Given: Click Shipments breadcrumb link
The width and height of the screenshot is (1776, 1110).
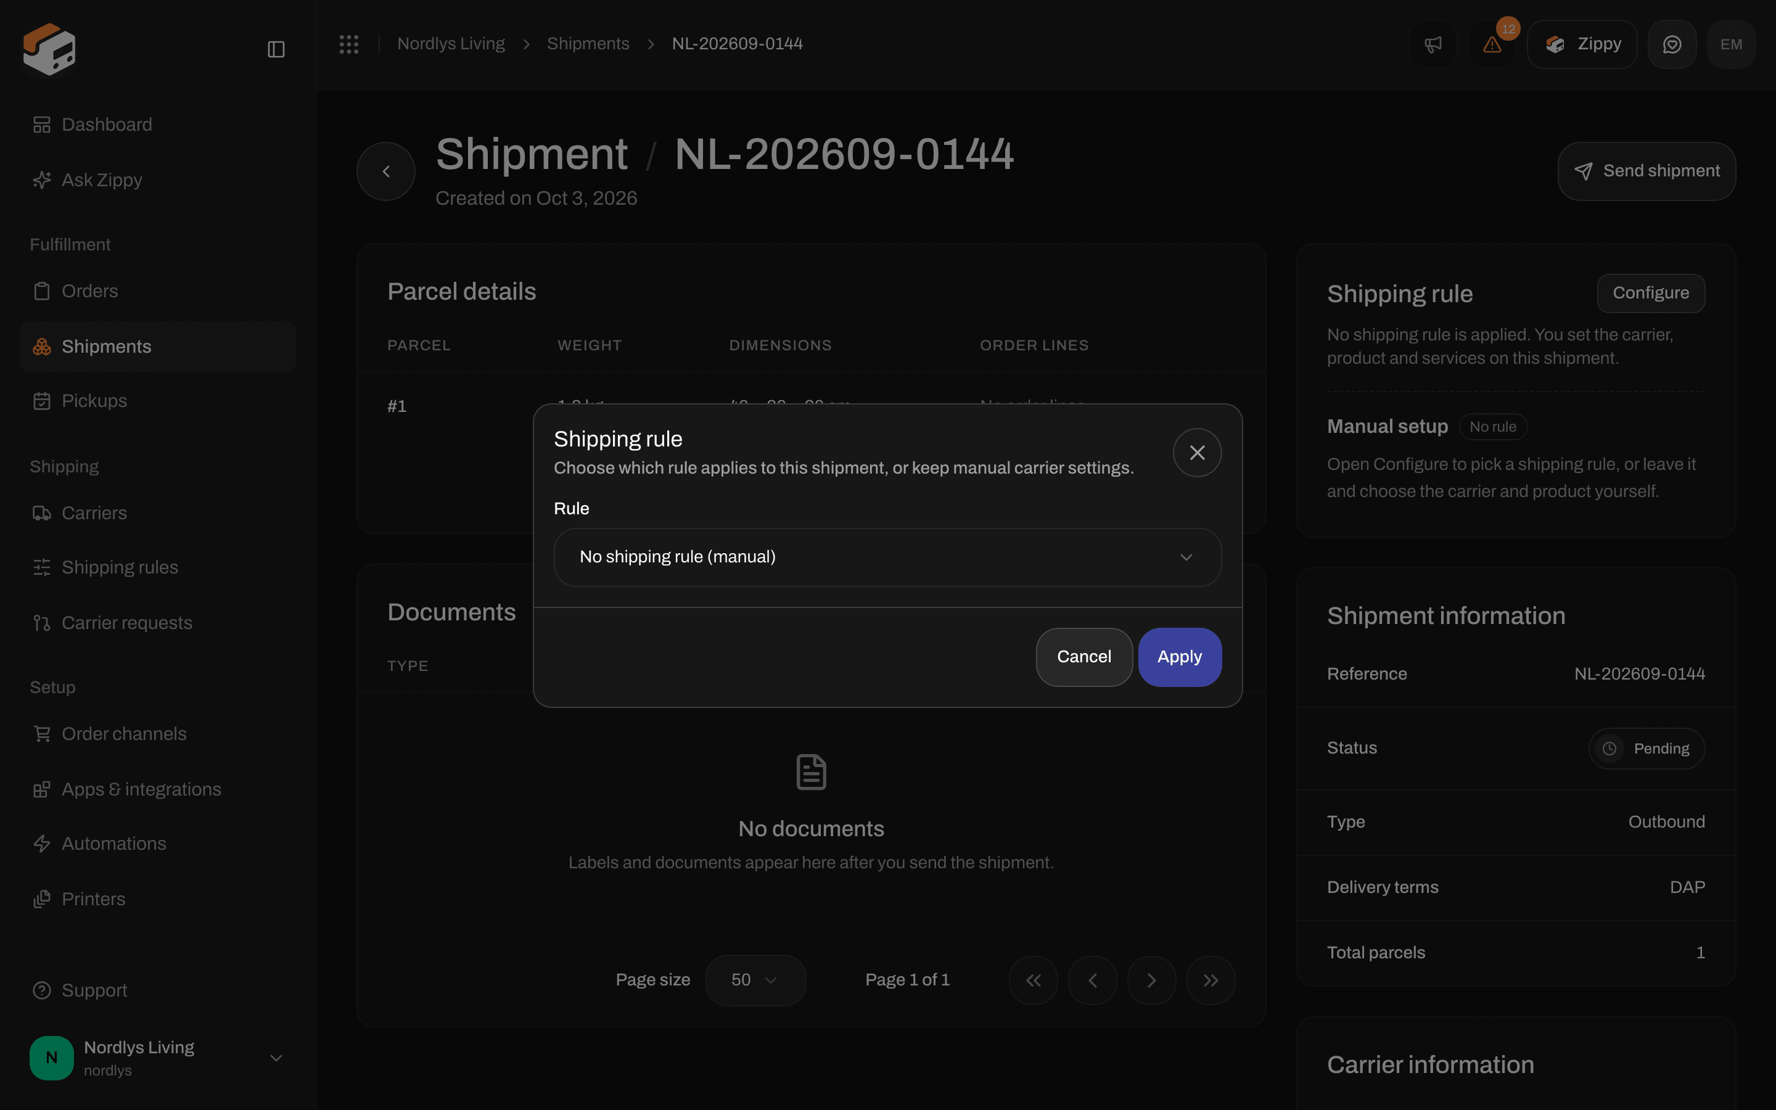Looking at the screenshot, I should point(588,44).
